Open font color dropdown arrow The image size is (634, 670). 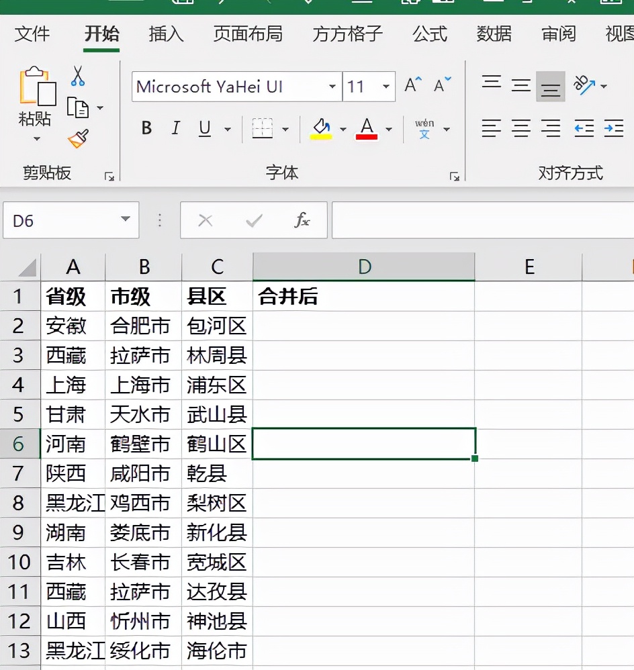click(x=389, y=129)
